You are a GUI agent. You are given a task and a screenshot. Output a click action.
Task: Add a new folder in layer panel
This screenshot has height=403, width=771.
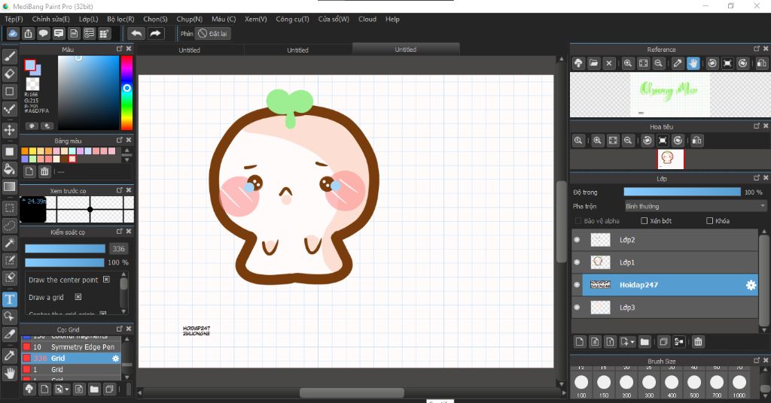pos(645,341)
